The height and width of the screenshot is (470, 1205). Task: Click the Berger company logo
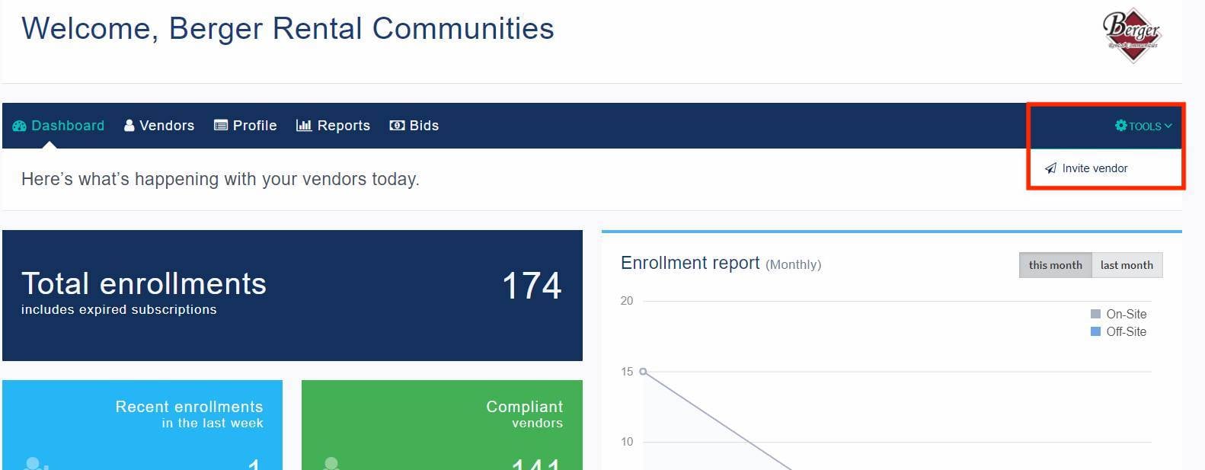[1132, 34]
